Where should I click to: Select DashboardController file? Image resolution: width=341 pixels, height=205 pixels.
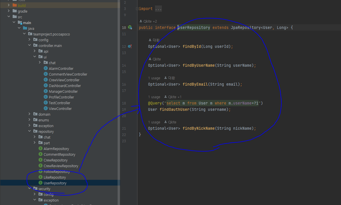[x=65, y=86]
